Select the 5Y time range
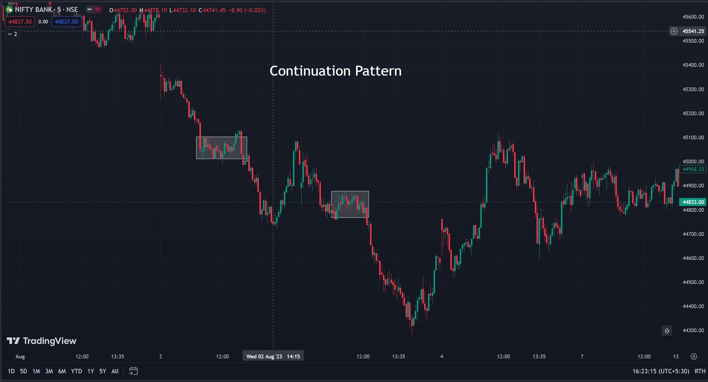Viewport: 708px width, 382px height. pos(103,371)
